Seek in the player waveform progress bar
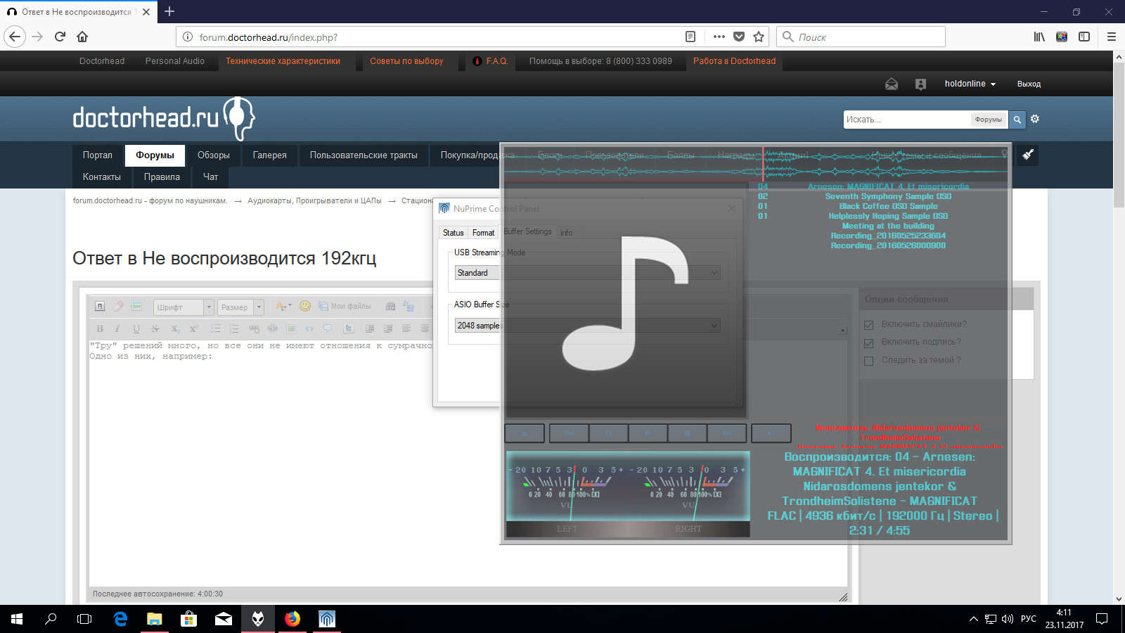 [x=756, y=164]
